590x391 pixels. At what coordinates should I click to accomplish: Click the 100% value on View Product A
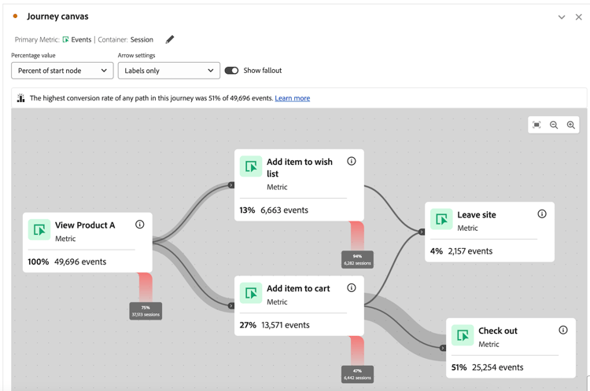[39, 261]
